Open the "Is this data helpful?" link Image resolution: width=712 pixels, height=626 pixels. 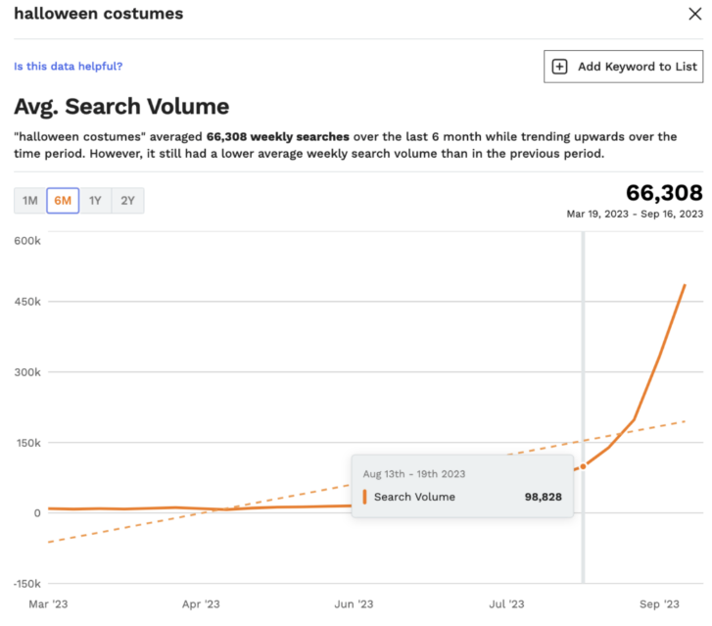[x=68, y=67]
